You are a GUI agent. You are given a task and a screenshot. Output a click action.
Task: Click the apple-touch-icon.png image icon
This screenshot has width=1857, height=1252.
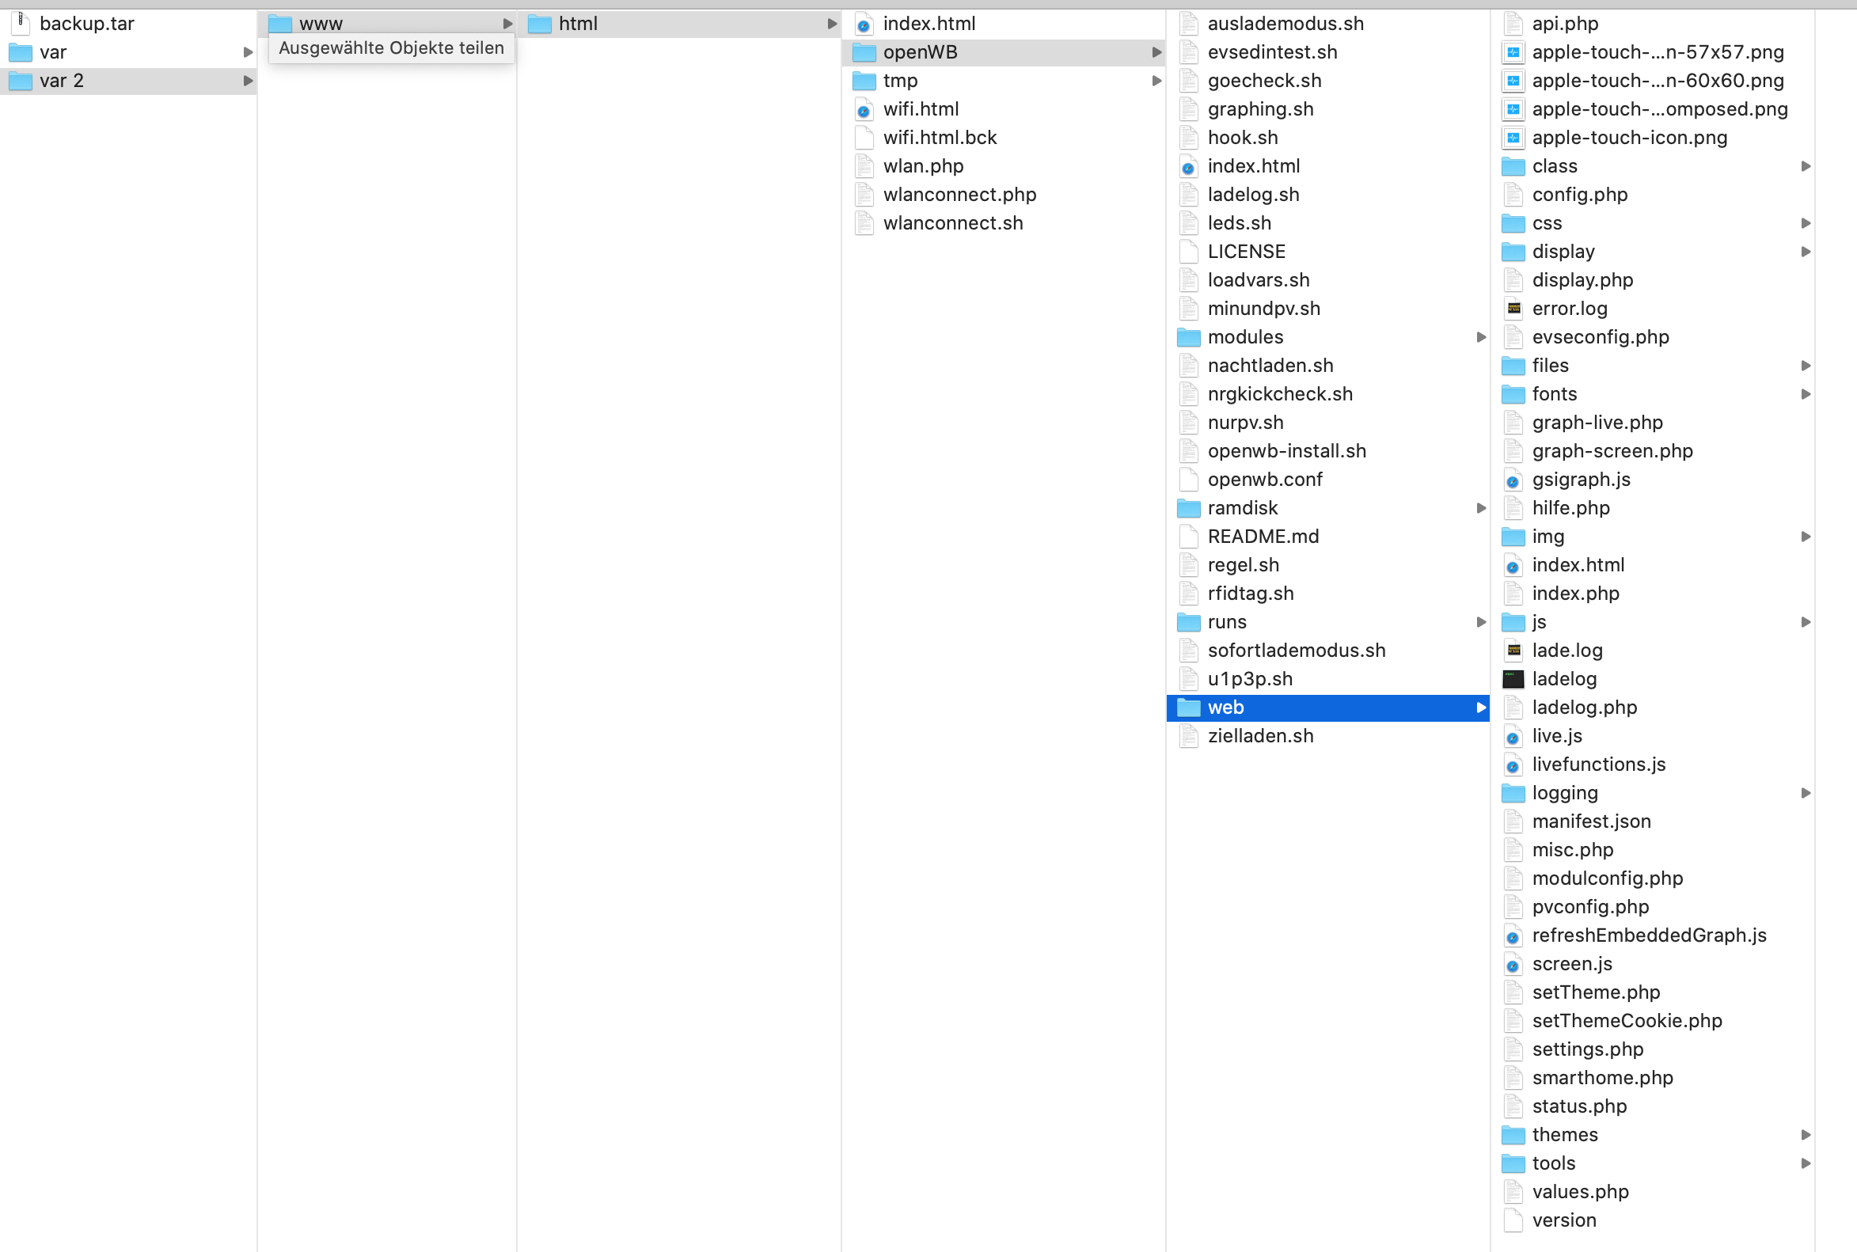[x=1513, y=138]
